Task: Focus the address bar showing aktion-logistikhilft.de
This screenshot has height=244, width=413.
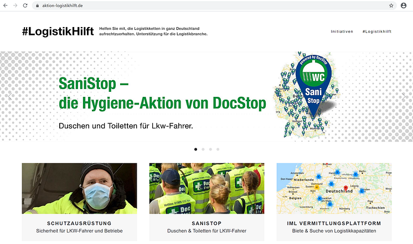Action: pos(214,6)
